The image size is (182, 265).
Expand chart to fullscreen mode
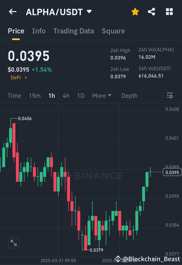click(13, 243)
